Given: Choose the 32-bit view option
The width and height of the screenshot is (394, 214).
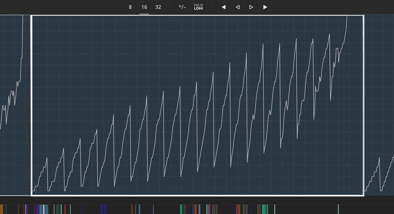Looking at the screenshot, I should (158, 7).
